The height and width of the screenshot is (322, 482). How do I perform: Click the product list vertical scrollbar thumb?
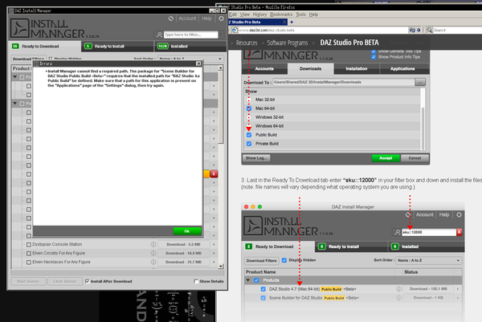[220, 107]
